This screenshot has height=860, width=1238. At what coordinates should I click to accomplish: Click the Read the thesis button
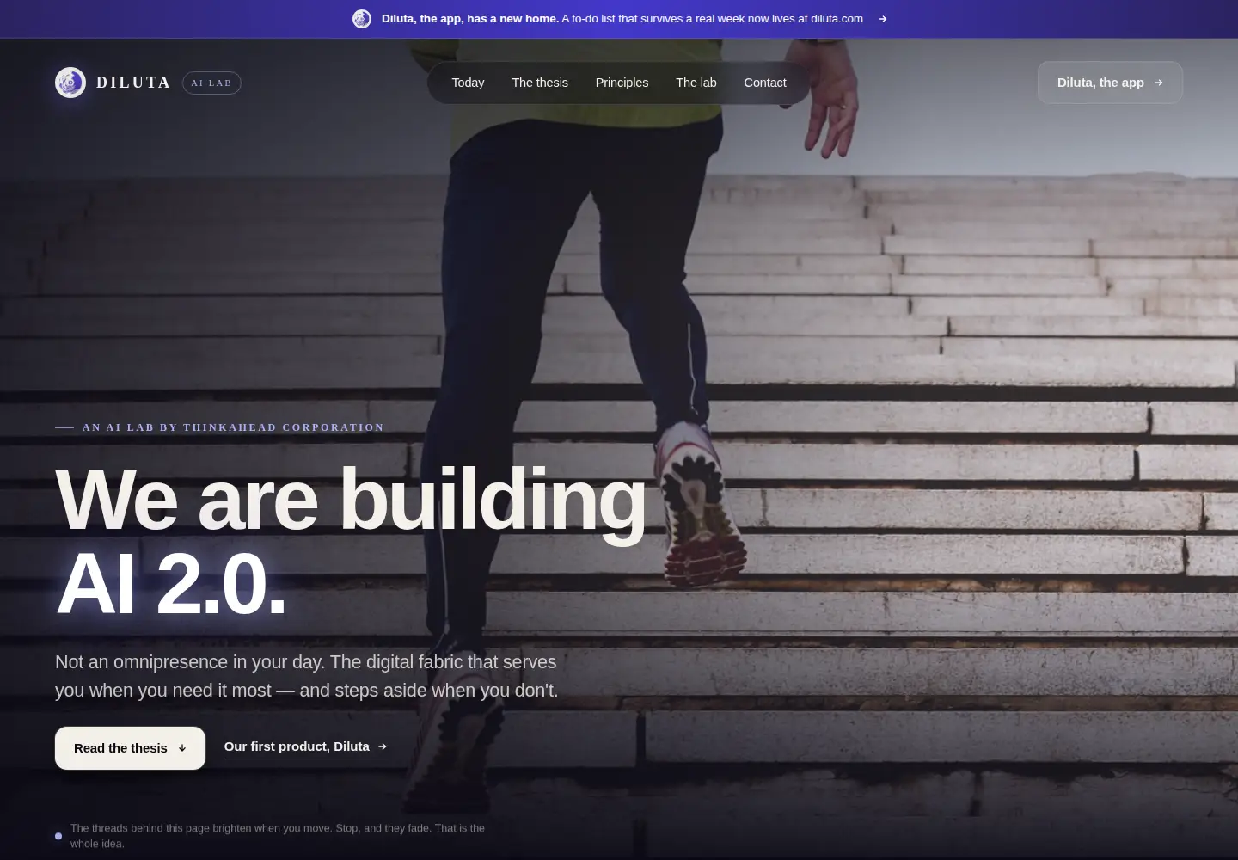tap(130, 748)
